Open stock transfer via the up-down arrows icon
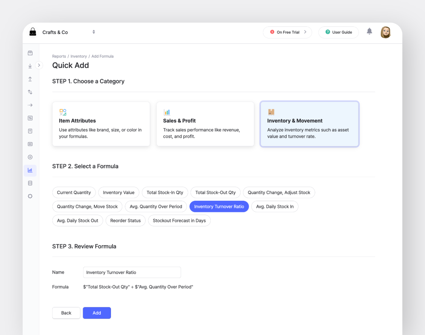This screenshot has width=425, height=335. coord(30,92)
